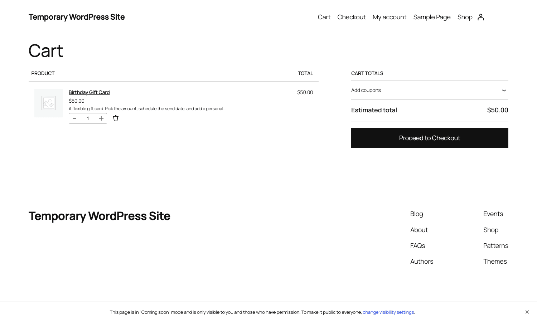
Task: Click the quantity input field showing 1
Action: pyautogui.click(x=88, y=118)
